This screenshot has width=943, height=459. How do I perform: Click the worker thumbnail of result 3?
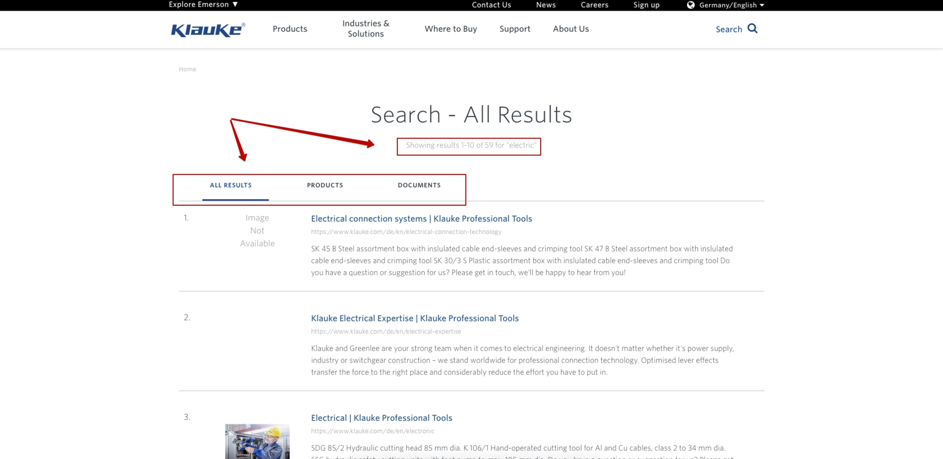pos(257,442)
